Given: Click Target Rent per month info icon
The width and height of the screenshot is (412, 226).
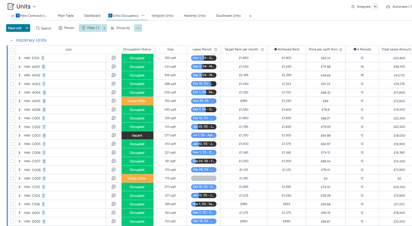Looking at the screenshot, I should click(x=262, y=50).
